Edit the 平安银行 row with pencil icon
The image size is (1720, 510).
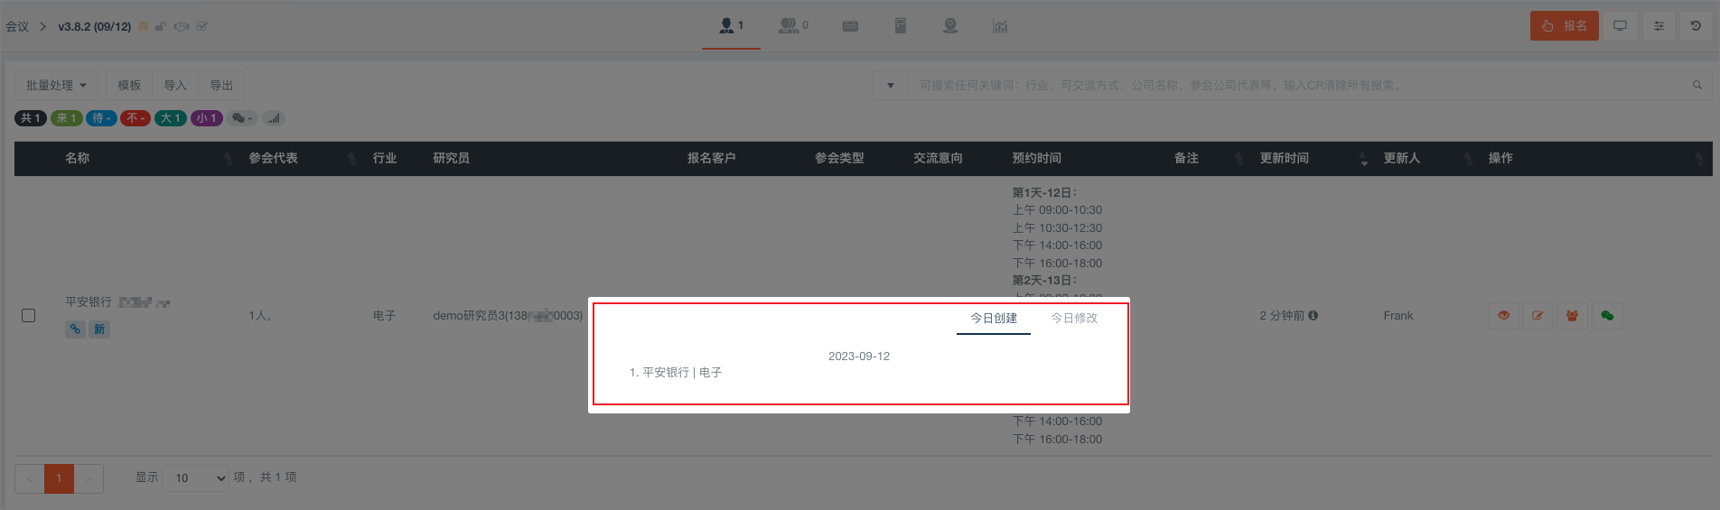tap(1538, 316)
